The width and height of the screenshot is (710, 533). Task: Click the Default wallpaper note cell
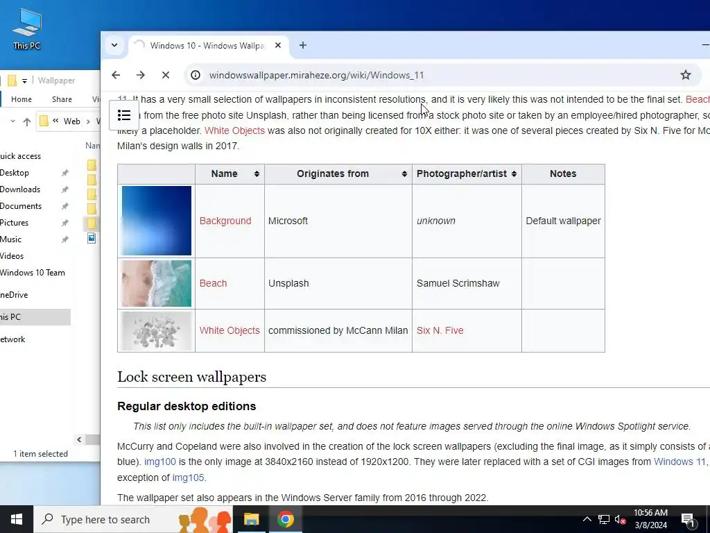coord(563,221)
